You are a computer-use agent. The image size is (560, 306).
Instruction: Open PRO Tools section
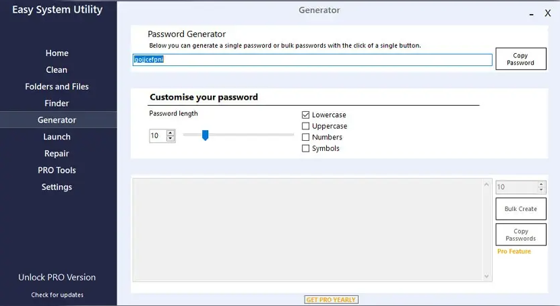[x=57, y=171]
